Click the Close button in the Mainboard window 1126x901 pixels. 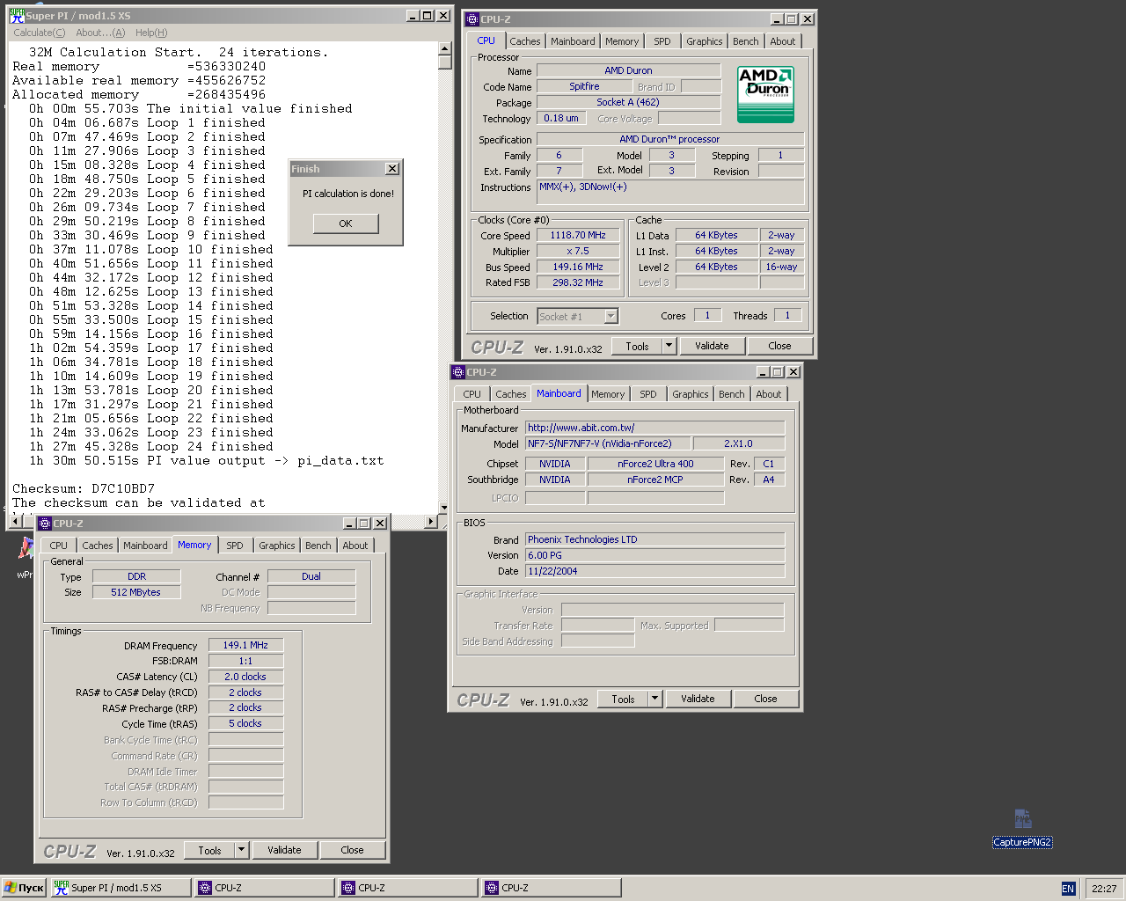[765, 700]
